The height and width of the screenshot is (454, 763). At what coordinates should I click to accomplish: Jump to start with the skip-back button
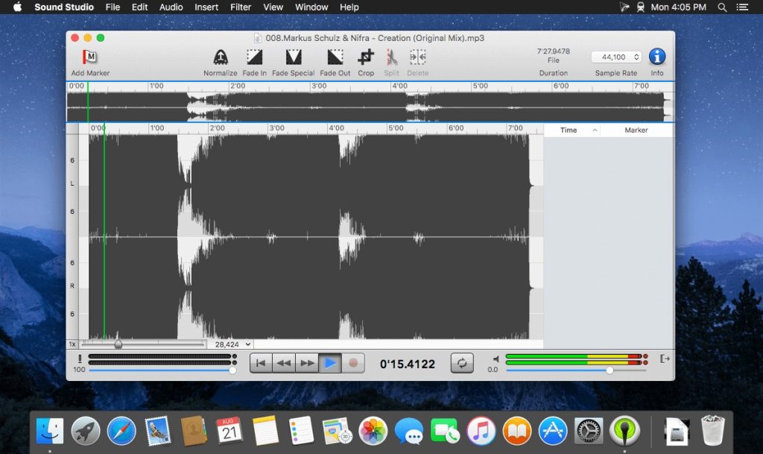(260, 363)
